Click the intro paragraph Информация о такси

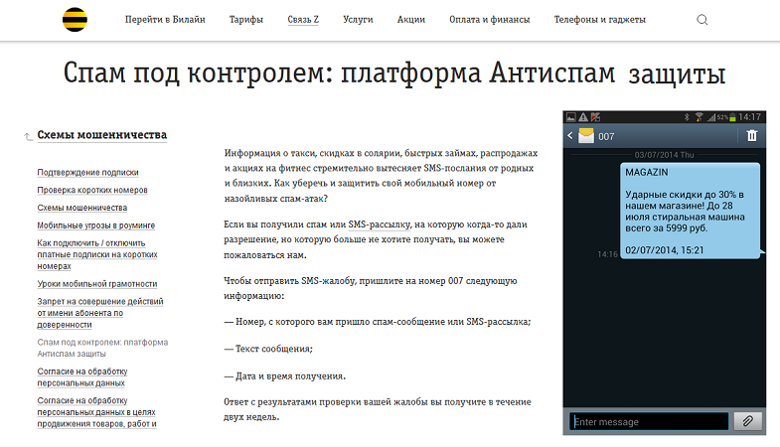(381, 176)
